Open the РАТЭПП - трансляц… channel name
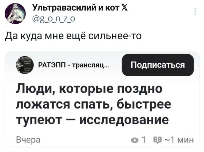 coord(73,66)
